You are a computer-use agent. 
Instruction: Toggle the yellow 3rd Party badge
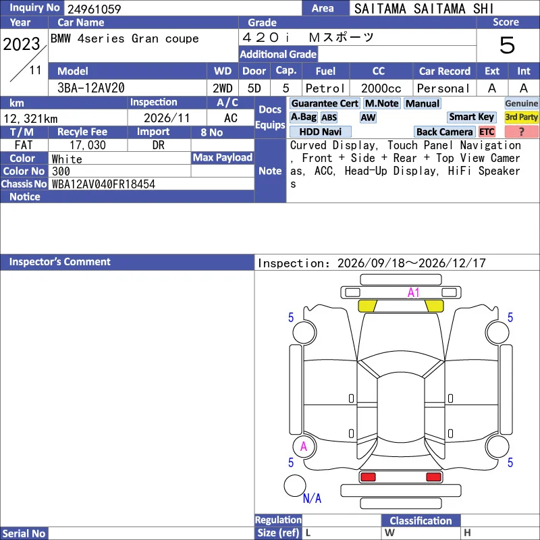click(521, 117)
